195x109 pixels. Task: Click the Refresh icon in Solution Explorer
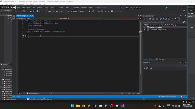point(163,19)
